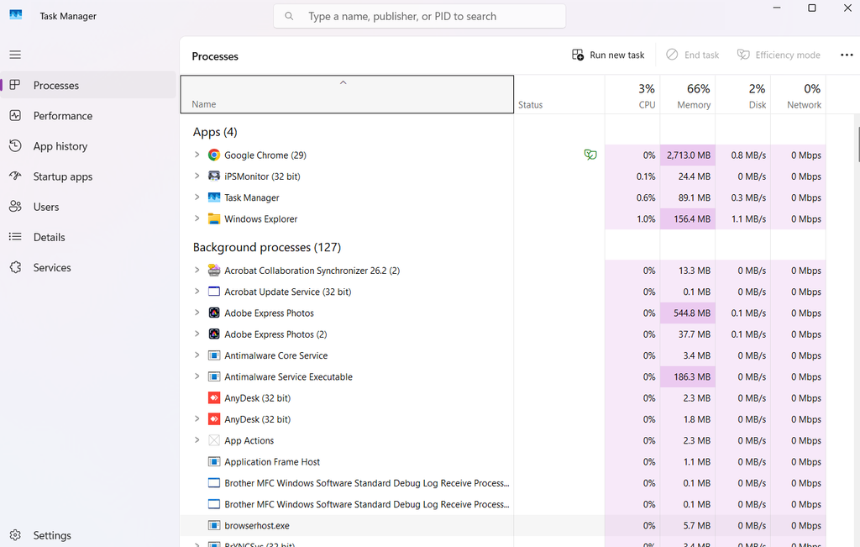Select the Application Frame Host row
Screen dimensions: 860x547
[503, 462]
